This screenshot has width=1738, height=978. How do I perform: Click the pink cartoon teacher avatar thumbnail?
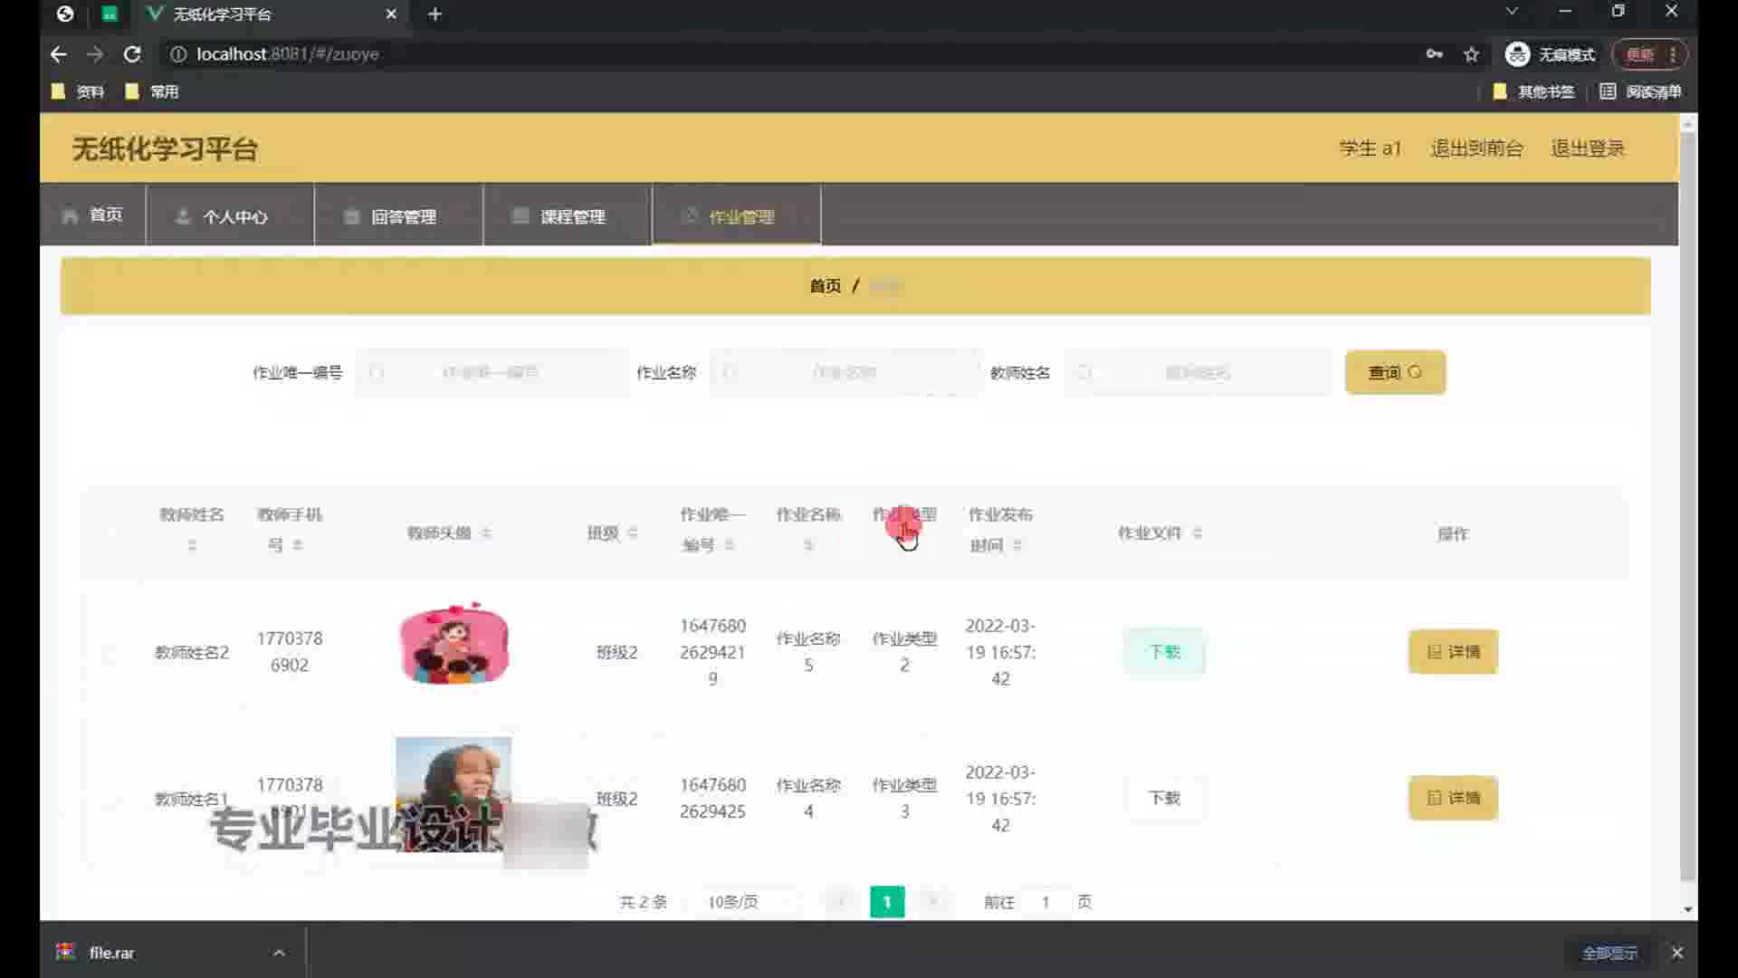[x=454, y=644]
